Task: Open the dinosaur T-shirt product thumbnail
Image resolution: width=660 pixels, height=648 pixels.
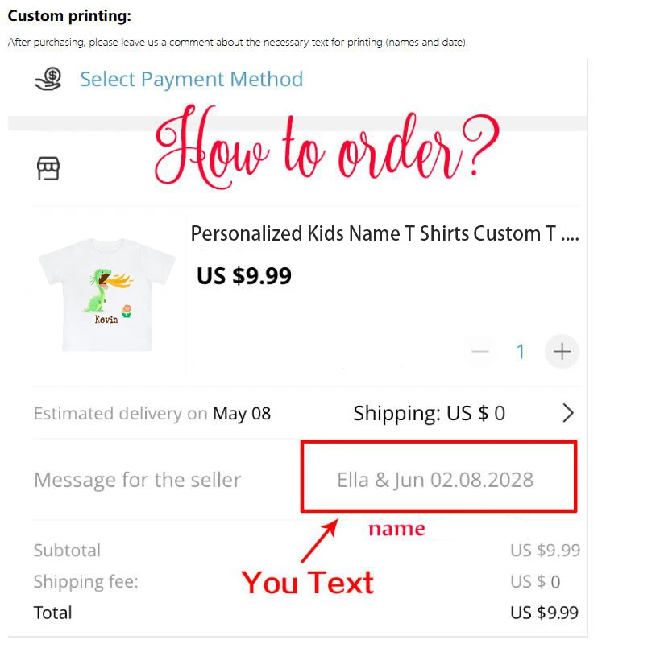Action: pos(107,294)
